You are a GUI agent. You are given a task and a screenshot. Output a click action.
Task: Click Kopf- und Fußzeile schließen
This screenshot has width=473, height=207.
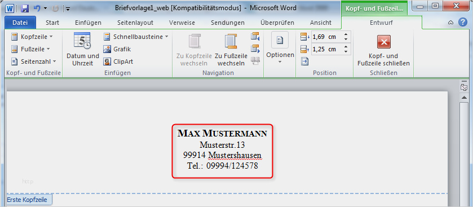[x=383, y=50]
